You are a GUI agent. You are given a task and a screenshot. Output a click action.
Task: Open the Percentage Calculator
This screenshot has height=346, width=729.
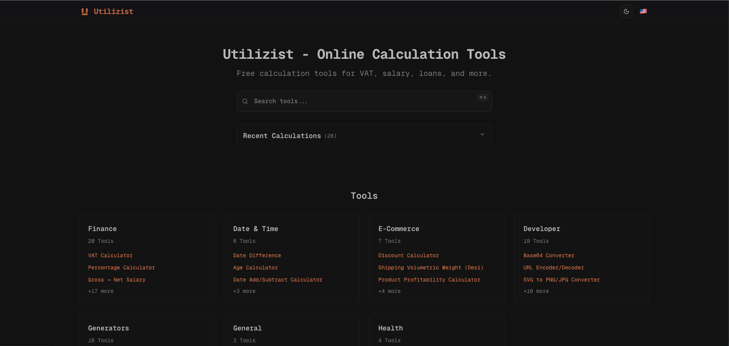click(122, 267)
